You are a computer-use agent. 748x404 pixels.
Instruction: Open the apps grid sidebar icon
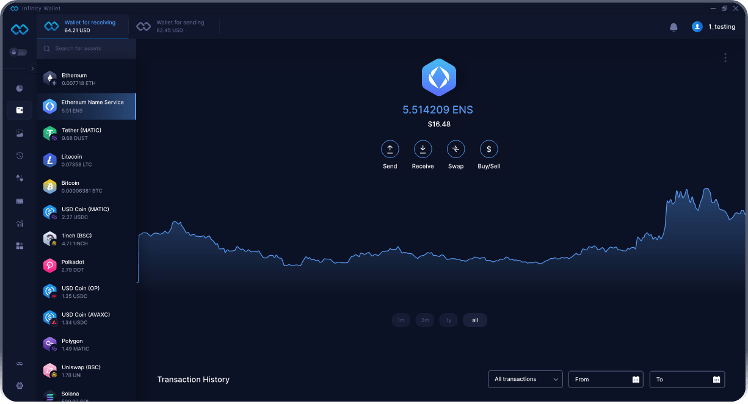[20, 246]
